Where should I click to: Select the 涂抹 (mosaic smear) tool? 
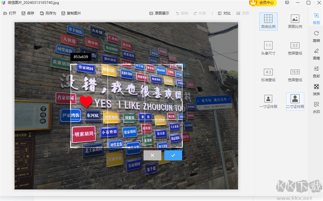click(316, 89)
